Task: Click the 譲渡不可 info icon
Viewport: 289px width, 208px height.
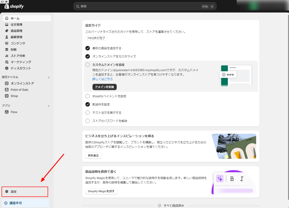Action: pyautogui.click(x=6, y=203)
